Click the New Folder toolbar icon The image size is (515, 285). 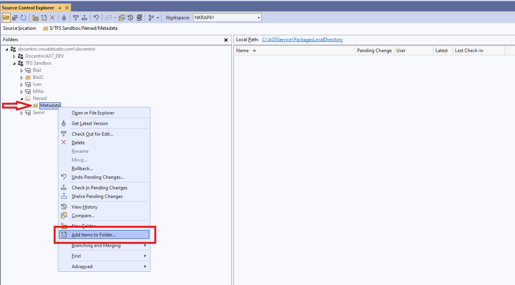pos(35,18)
